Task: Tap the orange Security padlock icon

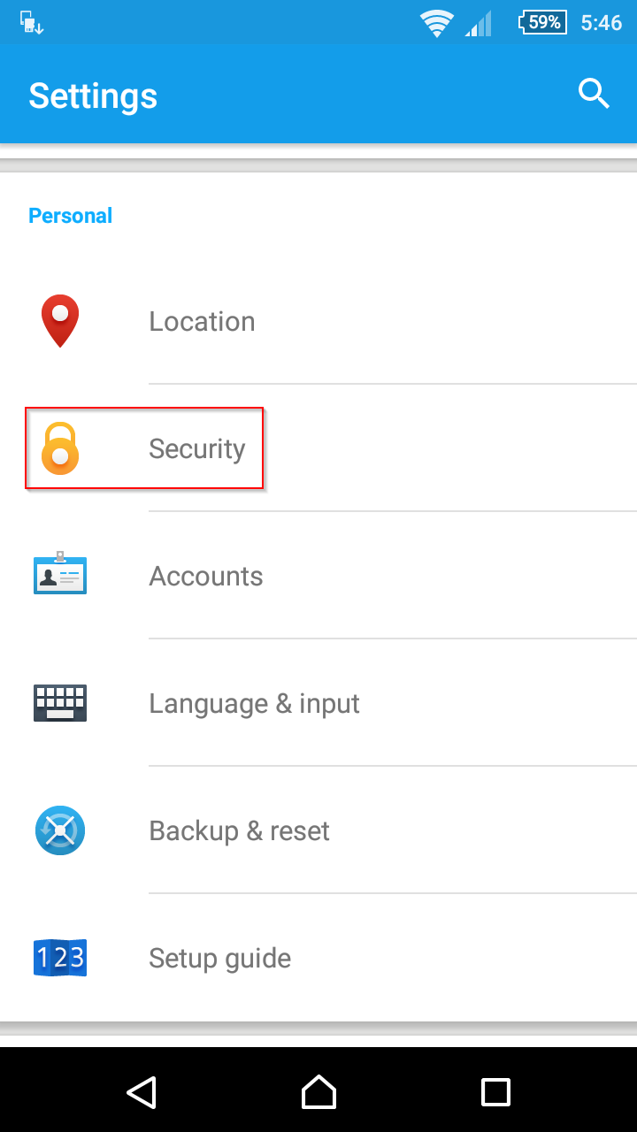Action: coord(60,448)
